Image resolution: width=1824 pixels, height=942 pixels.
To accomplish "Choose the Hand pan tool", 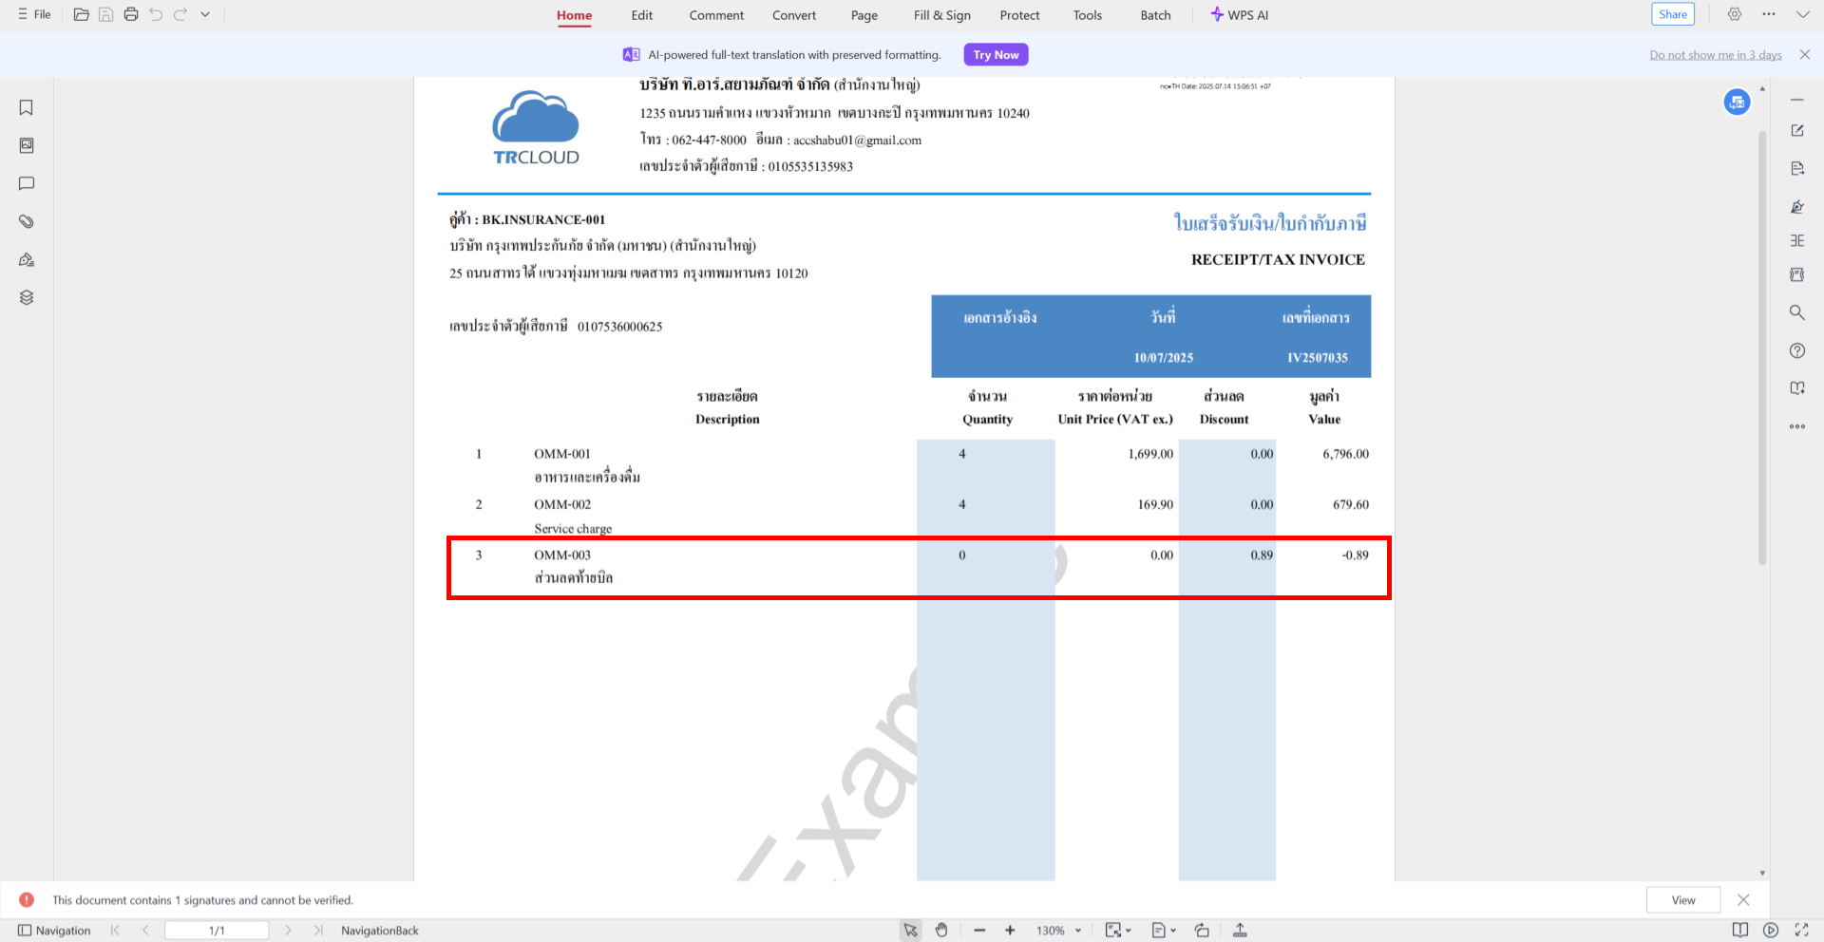I will point(941,931).
